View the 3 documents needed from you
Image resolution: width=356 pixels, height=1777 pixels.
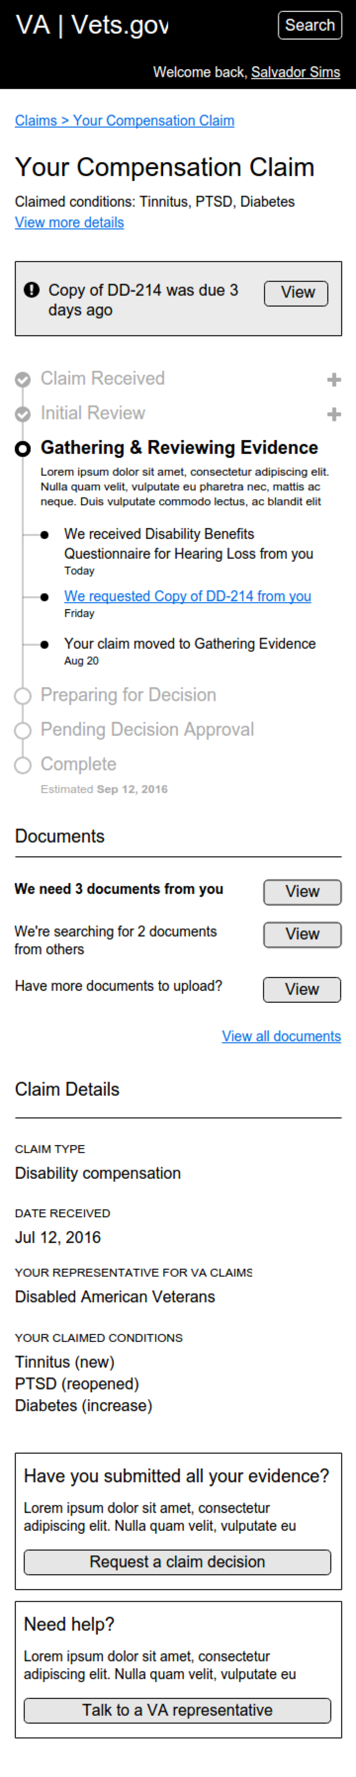[302, 892]
